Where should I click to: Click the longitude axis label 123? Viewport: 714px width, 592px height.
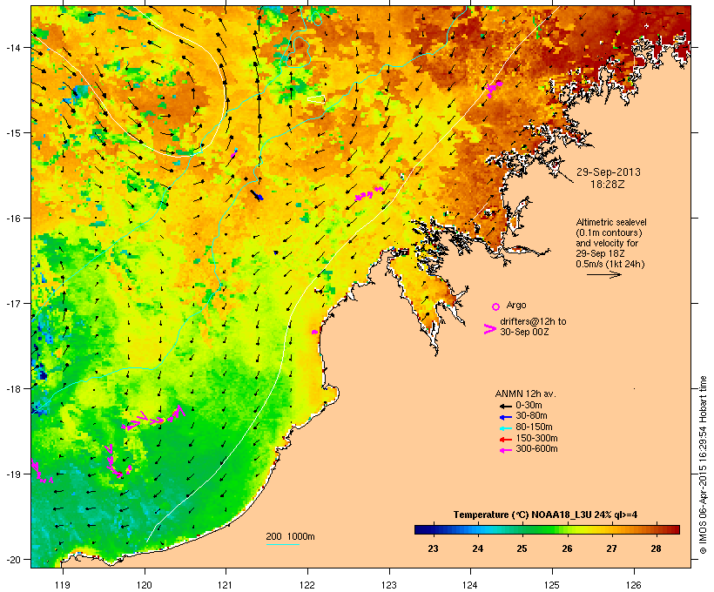pyautogui.click(x=389, y=585)
